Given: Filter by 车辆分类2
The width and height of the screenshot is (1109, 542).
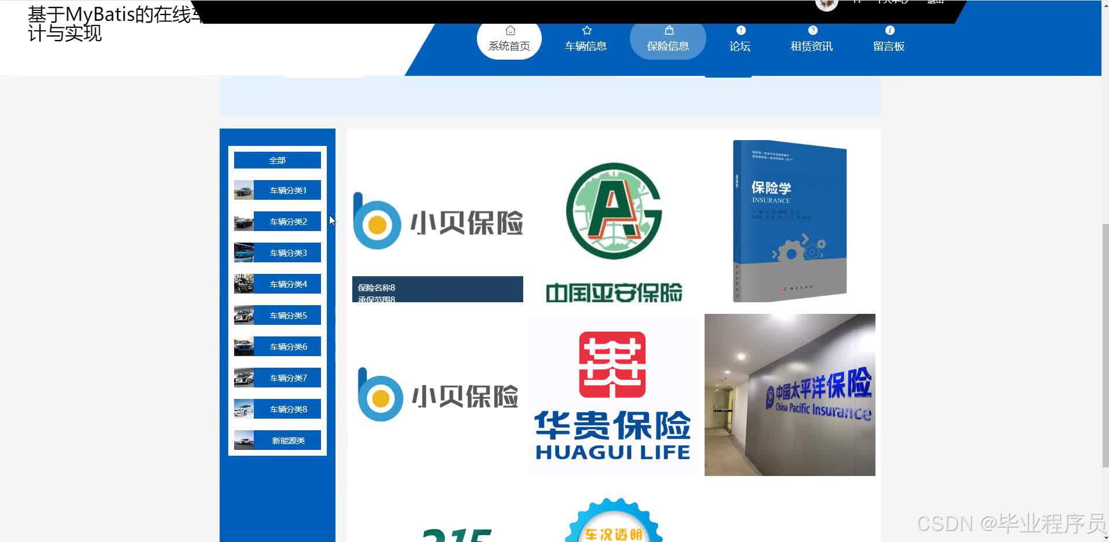Looking at the screenshot, I should coord(278,221).
